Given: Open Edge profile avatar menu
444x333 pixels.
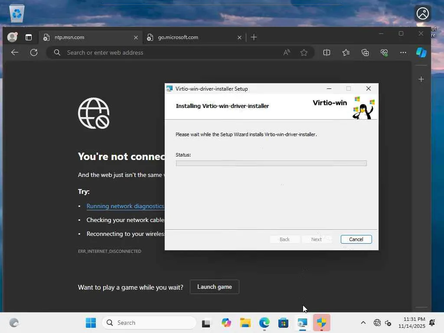Looking at the screenshot, I should click(12, 37).
